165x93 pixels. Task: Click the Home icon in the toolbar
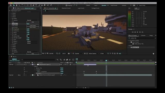11,5
